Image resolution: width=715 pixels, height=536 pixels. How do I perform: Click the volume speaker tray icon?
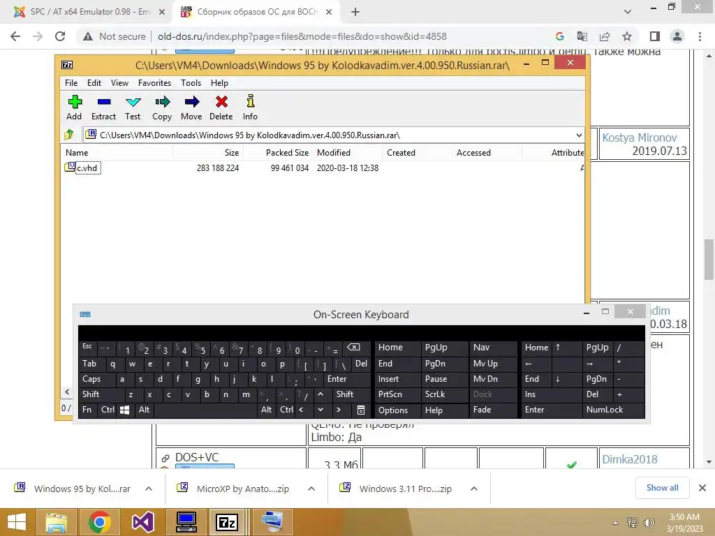tap(649, 523)
